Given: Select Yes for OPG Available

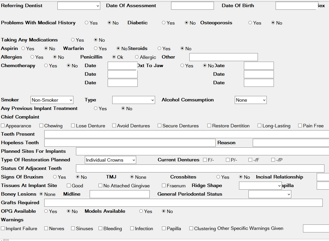Looking at the screenshot, I should click(46, 211).
